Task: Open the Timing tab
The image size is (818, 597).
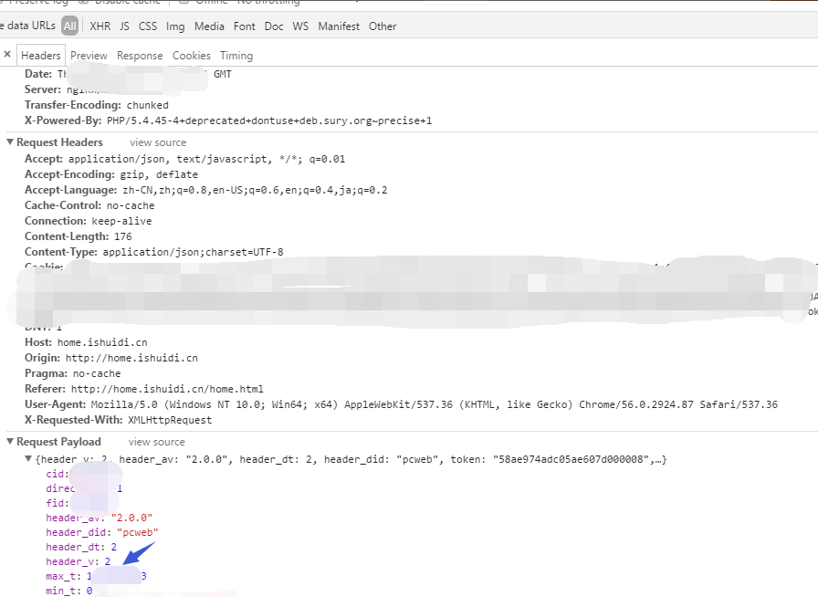Action: click(x=236, y=56)
